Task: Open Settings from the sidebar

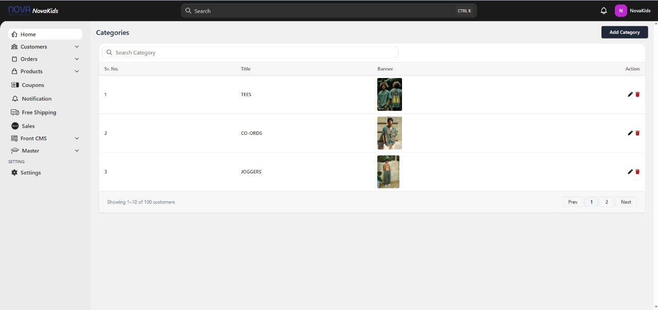Action: pyautogui.click(x=30, y=173)
